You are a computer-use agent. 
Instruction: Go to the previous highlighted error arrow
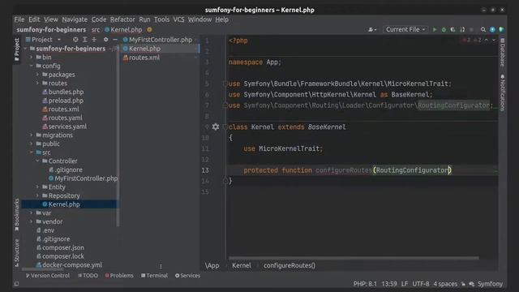487,40
